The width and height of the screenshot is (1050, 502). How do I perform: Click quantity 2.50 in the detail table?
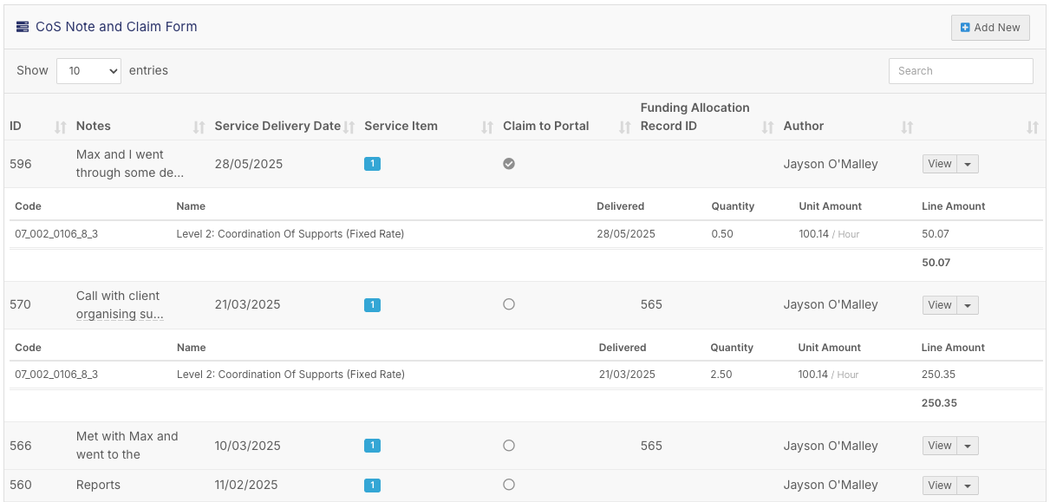click(x=721, y=375)
